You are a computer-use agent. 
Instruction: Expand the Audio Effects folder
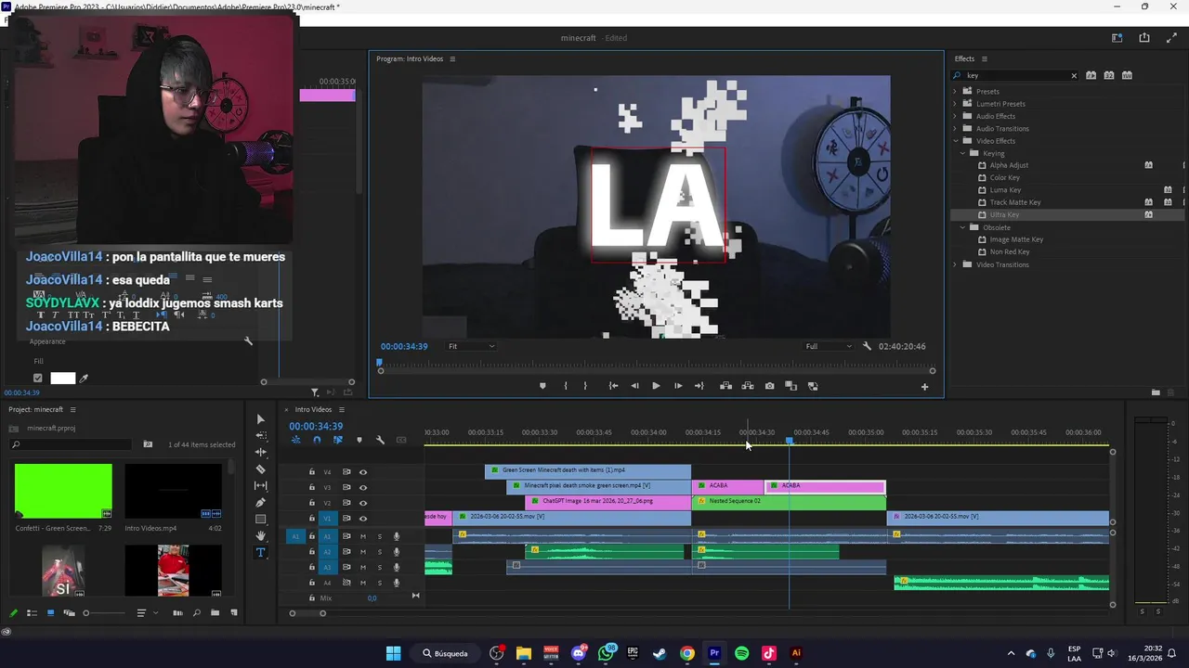click(x=954, y=116)
